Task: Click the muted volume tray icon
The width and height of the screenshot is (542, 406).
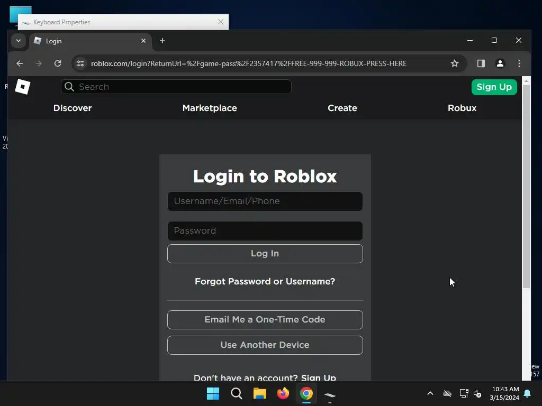Action: pyautogui.click(x=477, y=393)
